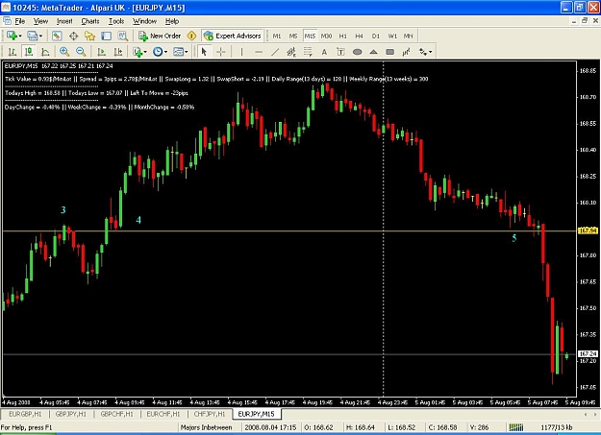Open the File menu
The height and width of the screenshot is (435, 601).
point(20,21)
